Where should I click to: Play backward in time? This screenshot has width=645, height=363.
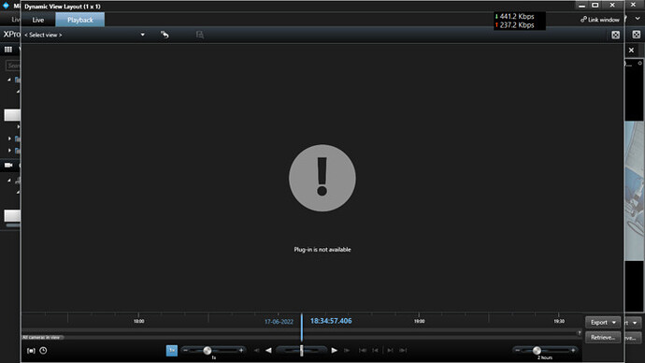[268, 350]
